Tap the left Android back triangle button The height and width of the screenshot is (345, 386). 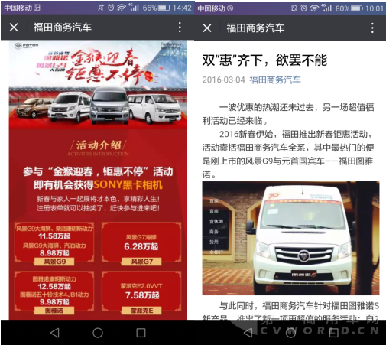click(55, 333)
